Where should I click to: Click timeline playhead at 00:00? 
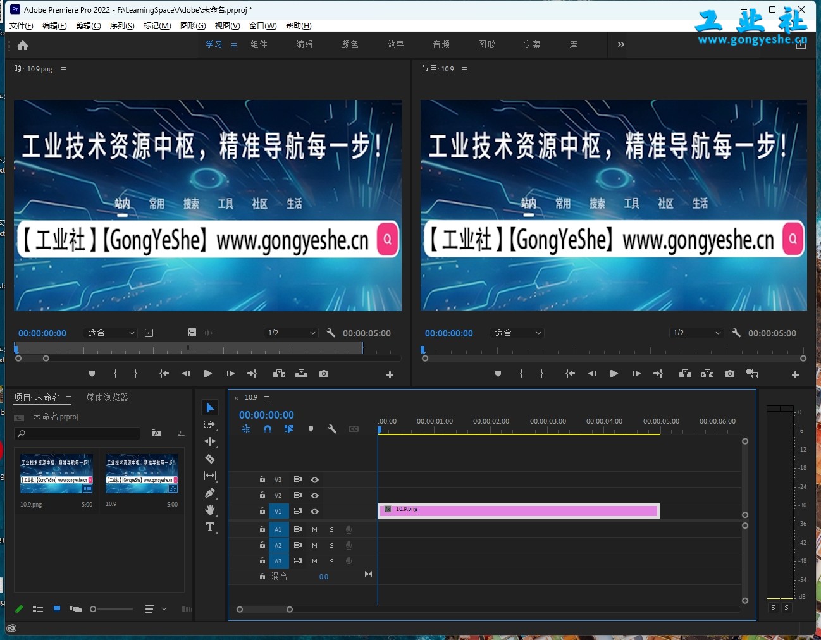click(380, 429)
